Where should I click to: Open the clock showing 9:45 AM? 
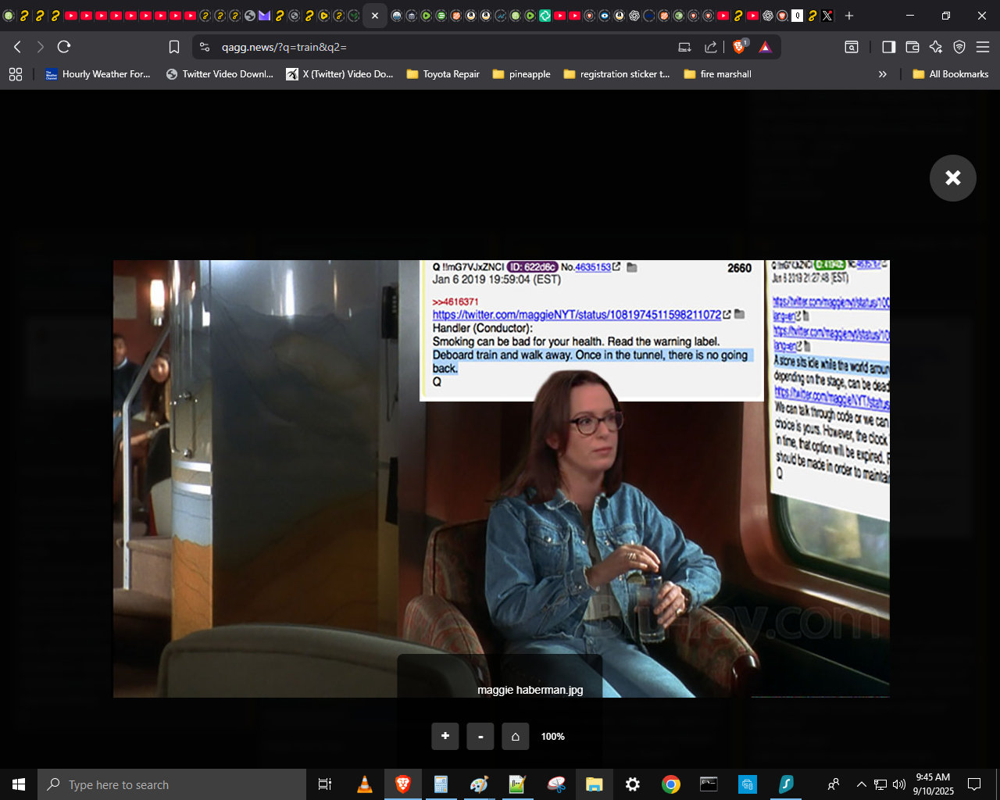pos(933,784)
